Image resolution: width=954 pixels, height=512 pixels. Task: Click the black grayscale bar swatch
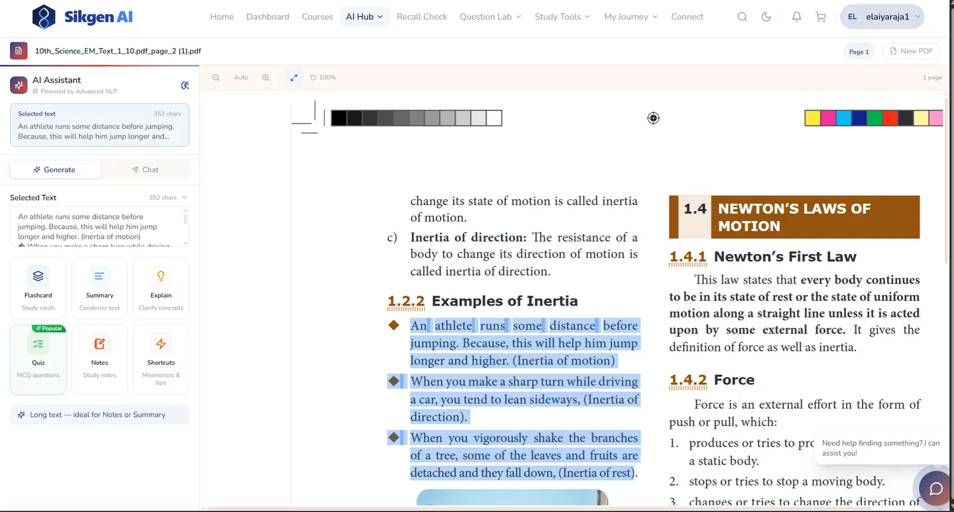point(339,118)
